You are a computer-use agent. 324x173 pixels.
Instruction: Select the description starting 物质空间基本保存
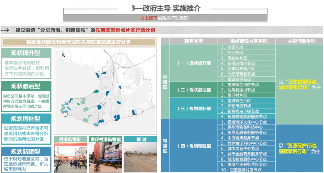point(26,101)
